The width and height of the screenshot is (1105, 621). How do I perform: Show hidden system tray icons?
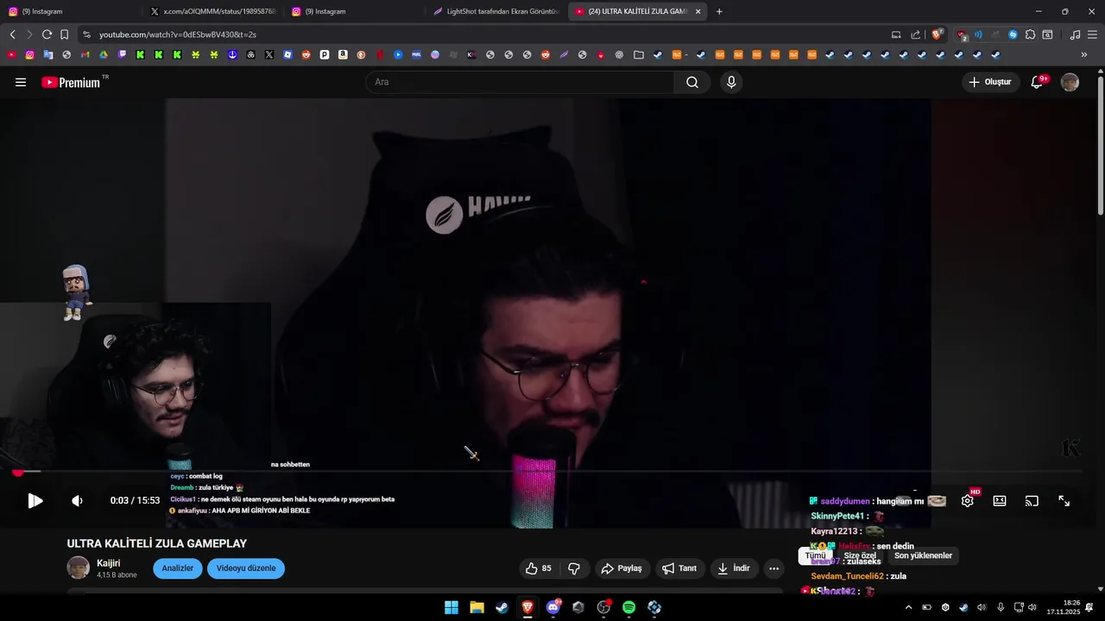[x=908, y=607]
